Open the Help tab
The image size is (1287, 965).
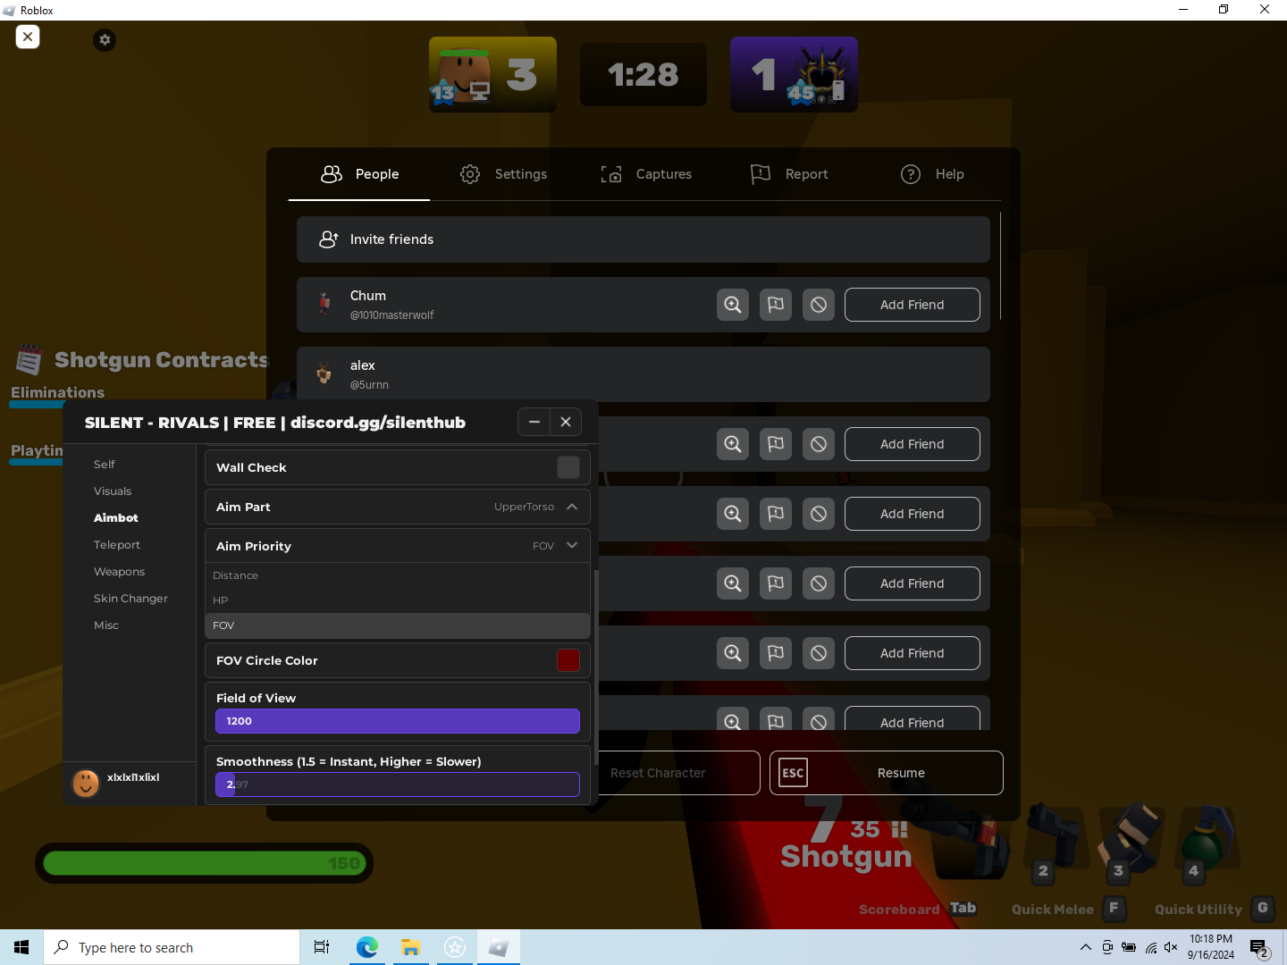pos(932,174)
